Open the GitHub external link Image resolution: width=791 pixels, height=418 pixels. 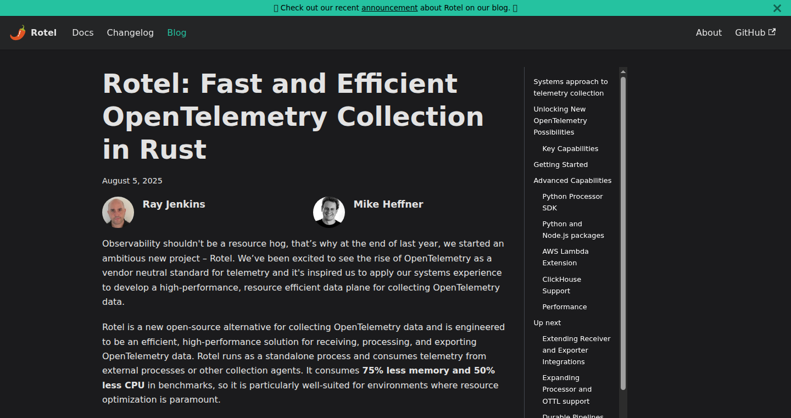click(x=755, y=32)
